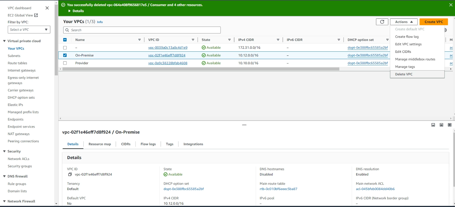
Task: Open EC2 Global View external link icon
Action: pyautogui.click(x=36, y=15)
